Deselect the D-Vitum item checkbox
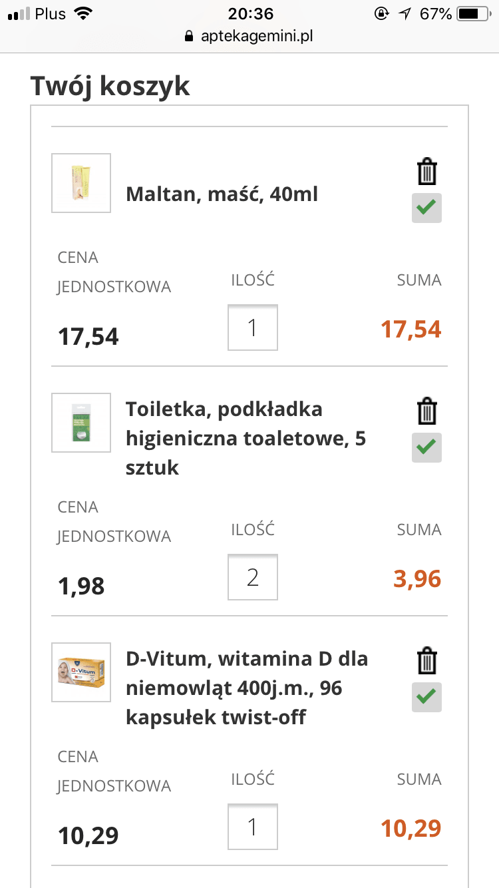499x888 pixels. pyautogui.click(x=426, y=697)
